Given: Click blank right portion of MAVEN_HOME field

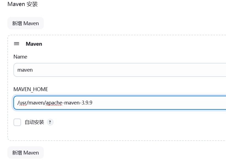Looking at the screenshot, I should (158, 103).
